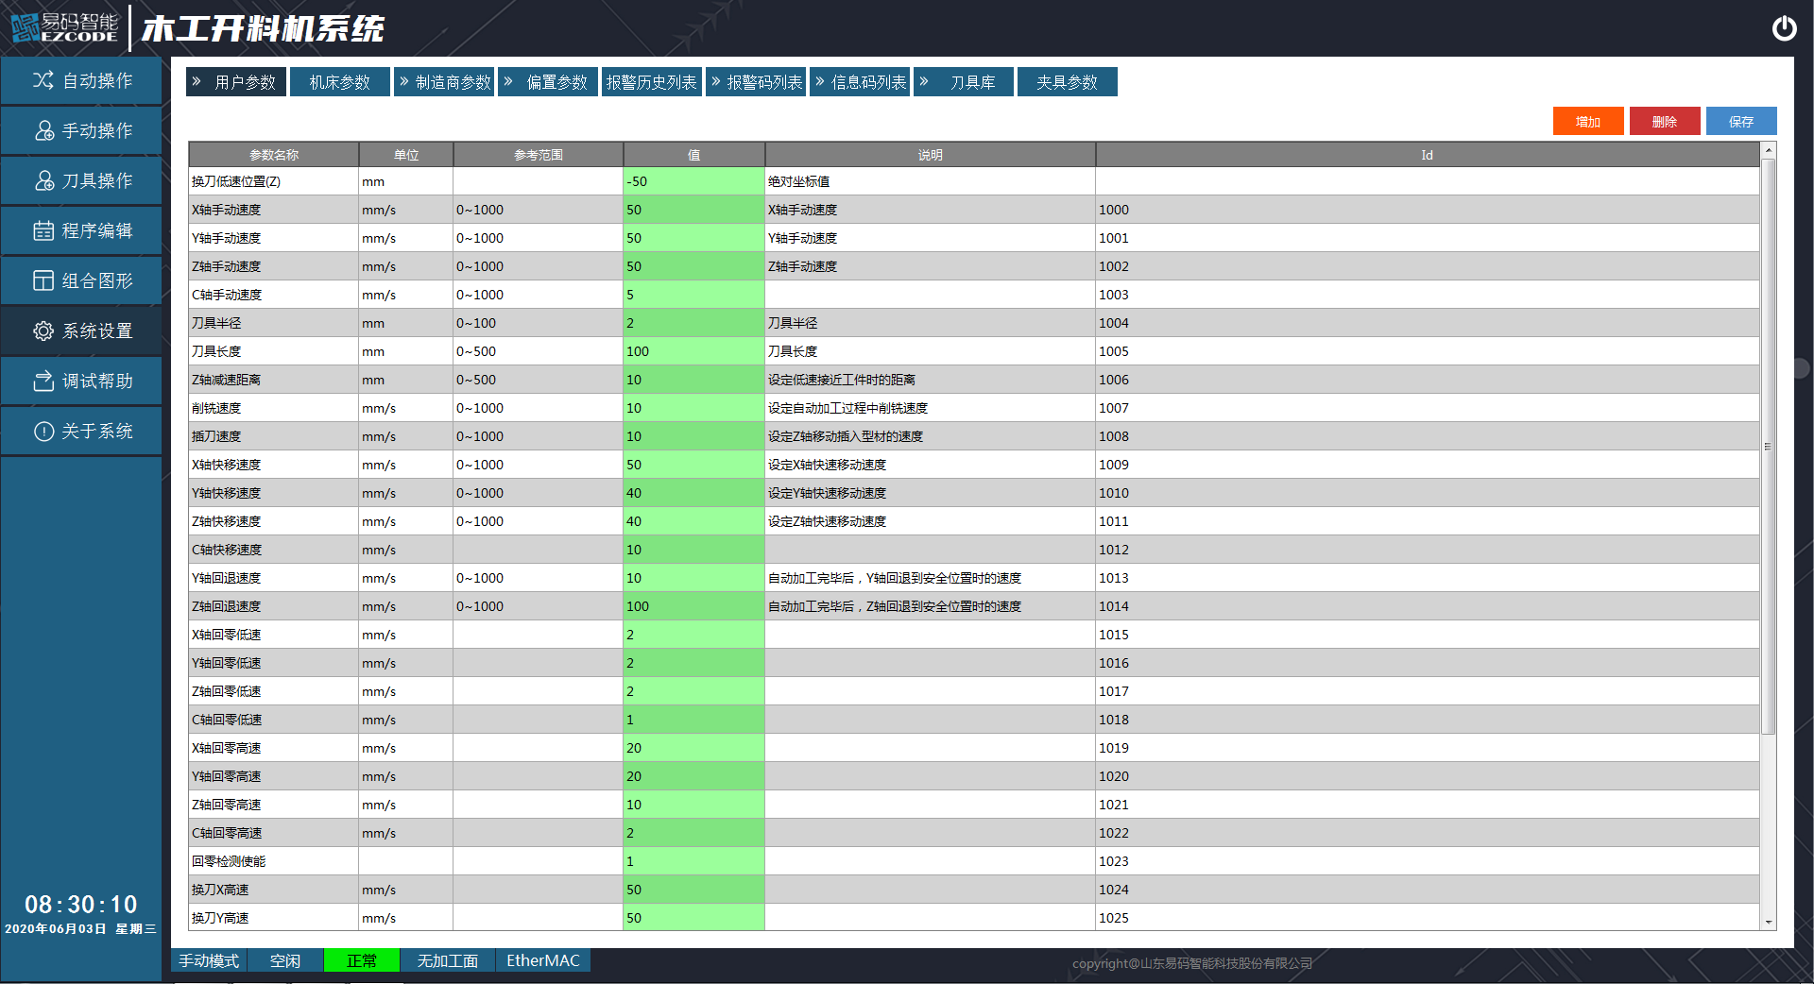Viewport: 1814px width, 984px height.
Task: Click the shuffle icon beside 自动操作
Action: point(43,80)
